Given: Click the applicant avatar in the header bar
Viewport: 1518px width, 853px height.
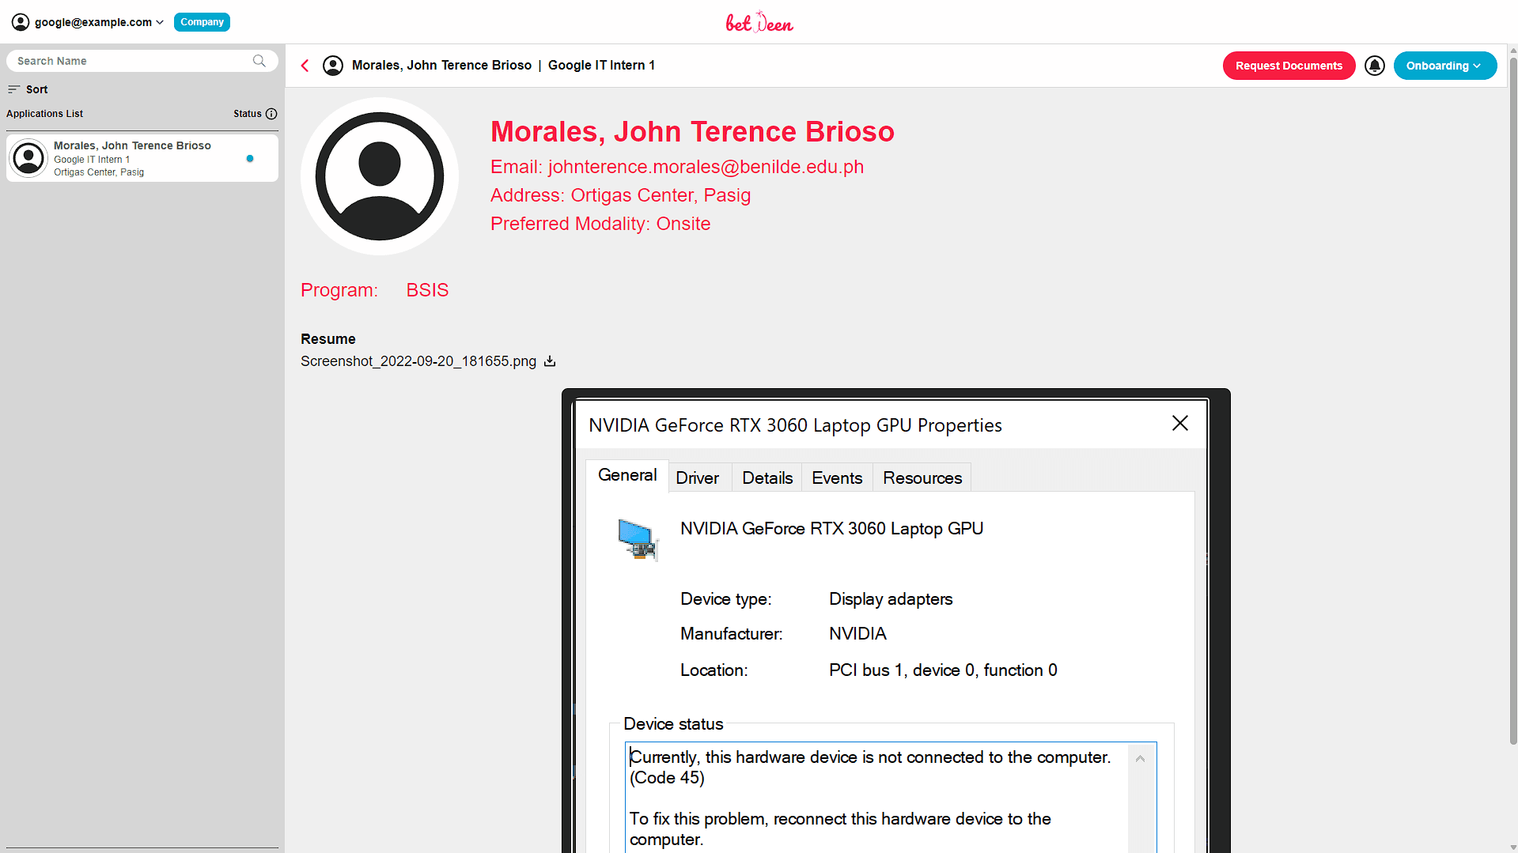Looking at the screenshot, I should tap(333, 66).
